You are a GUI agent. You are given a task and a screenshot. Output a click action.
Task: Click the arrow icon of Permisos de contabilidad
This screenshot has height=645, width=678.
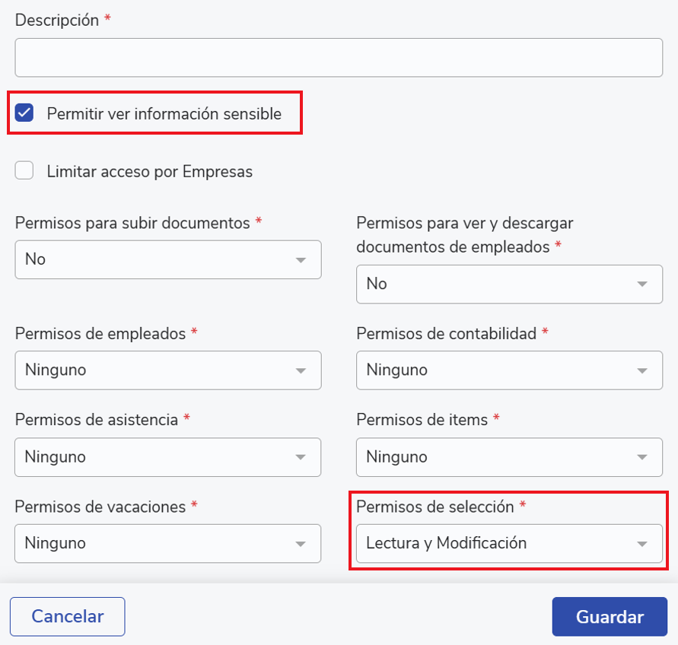tap(642, 371)
